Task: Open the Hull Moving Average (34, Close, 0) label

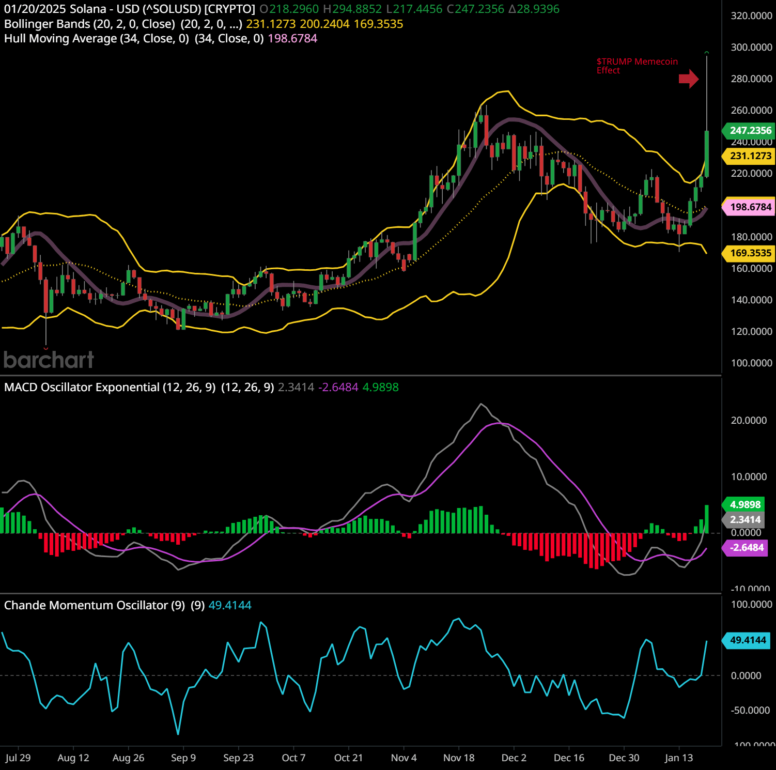Action: pos(97,38)
